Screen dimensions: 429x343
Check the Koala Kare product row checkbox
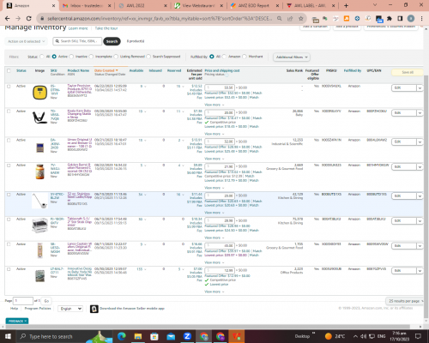[9, 111]
